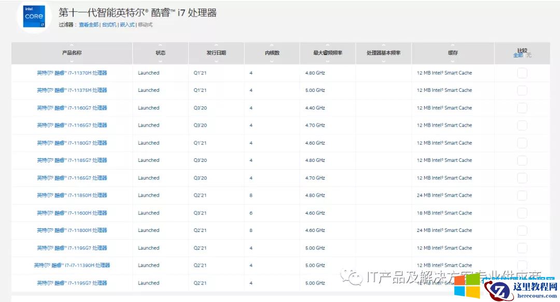This screenshot has width=560, height=302.
Task: Click the 处理器基本频率 column header
Action: 384,53
